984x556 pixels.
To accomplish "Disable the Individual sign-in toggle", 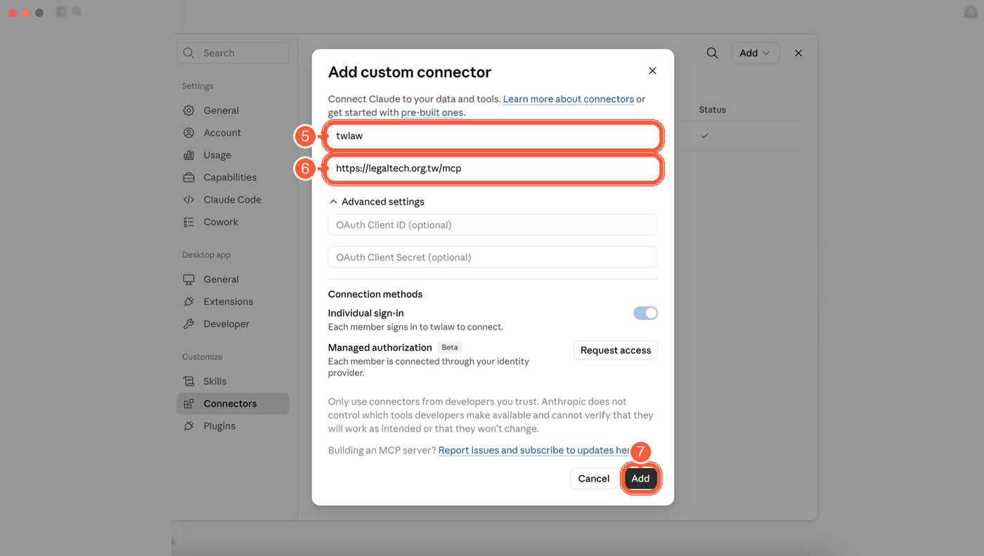I will click(x=646, y=313).
